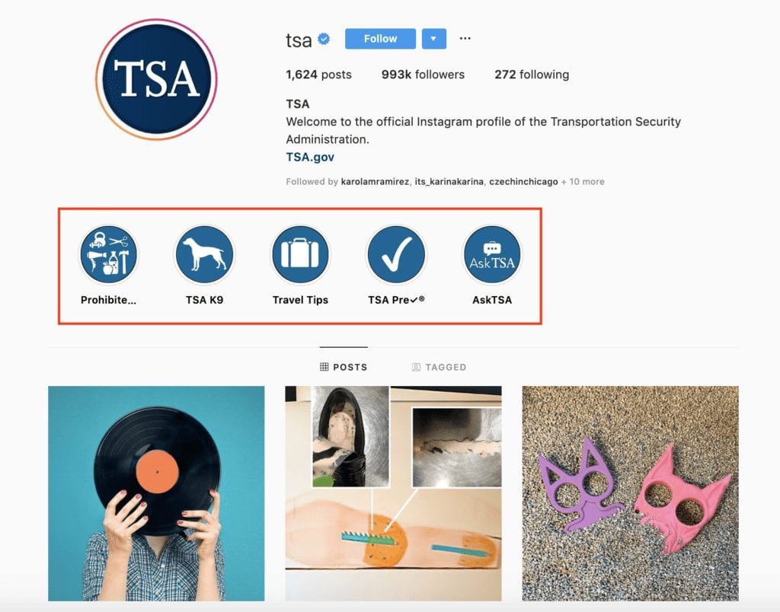Image resolution: width=780 pixels, height=612 pixels.
Task: Open the AskTSA chat highlight
Action: pyautogui.click(x=492, y=255)
